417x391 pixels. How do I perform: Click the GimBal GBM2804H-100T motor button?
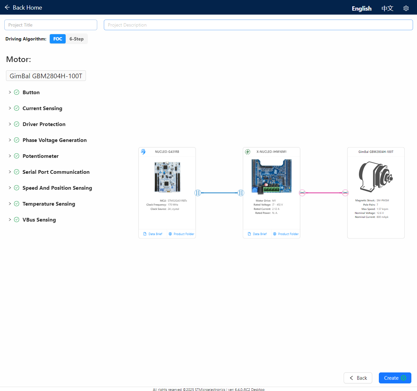coord(46,76)
